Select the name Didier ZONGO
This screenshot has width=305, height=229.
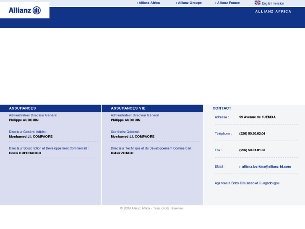coord(122,153)
